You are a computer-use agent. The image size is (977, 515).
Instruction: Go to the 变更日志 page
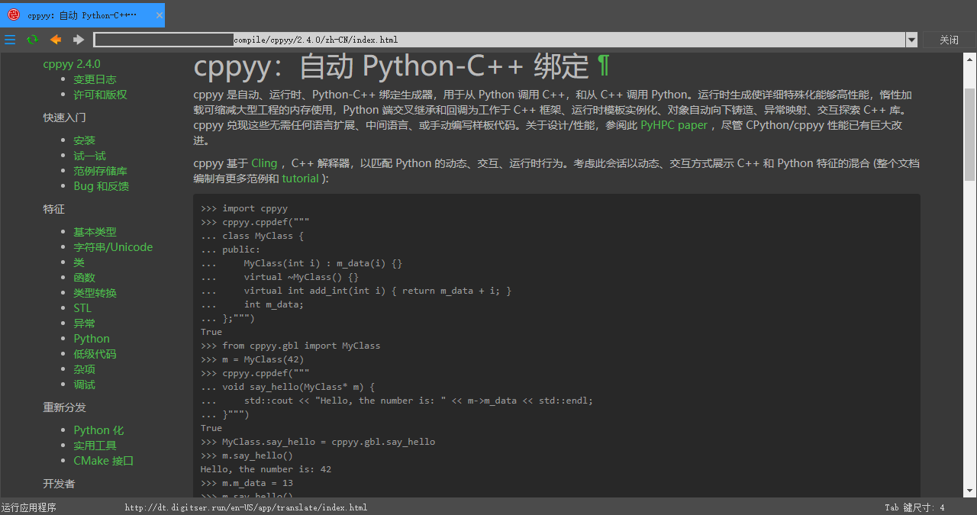95,79
